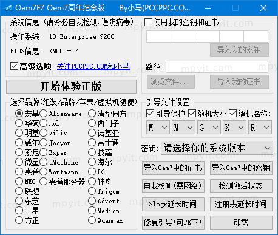Viewport: 278px width, 235px height.
Task: Enable 使用我的密钥和证书 checkbox
Action: (x=149, y=22)
